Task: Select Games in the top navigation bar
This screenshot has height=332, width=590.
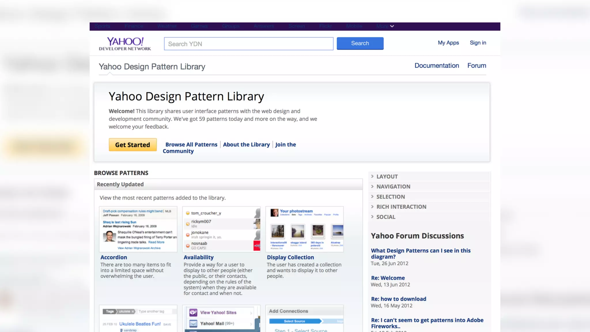Action: 199,26
